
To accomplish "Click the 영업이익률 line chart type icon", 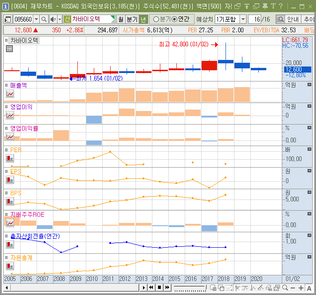I will point(10,137).
